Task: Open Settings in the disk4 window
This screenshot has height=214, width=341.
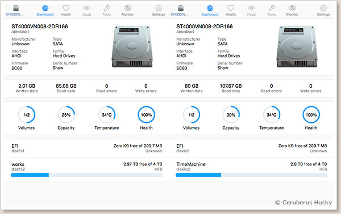Action: (323, 11)
